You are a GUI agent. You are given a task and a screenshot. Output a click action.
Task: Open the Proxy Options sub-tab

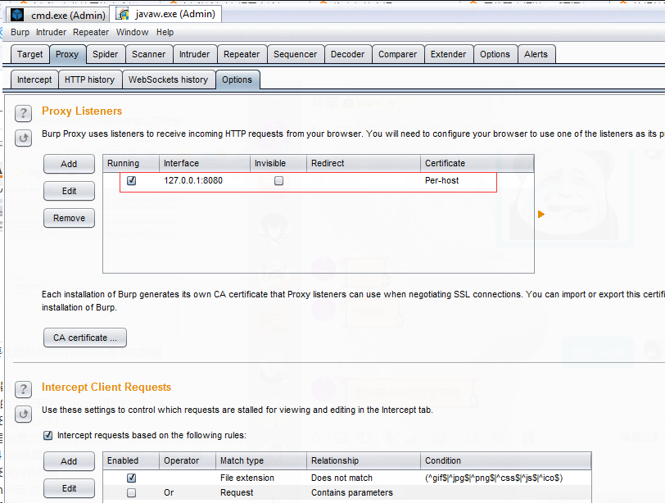point(237,79)
